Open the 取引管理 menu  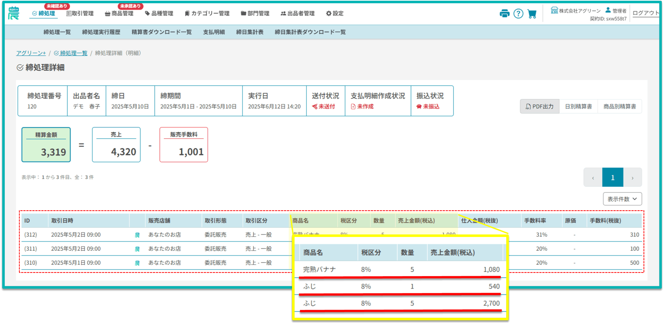pyautogui.click(x=80, y=13)
